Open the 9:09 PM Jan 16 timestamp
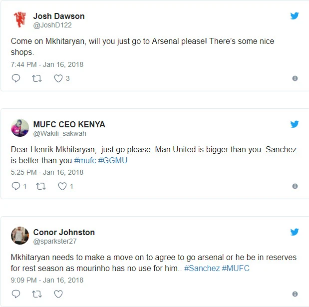 47,280
